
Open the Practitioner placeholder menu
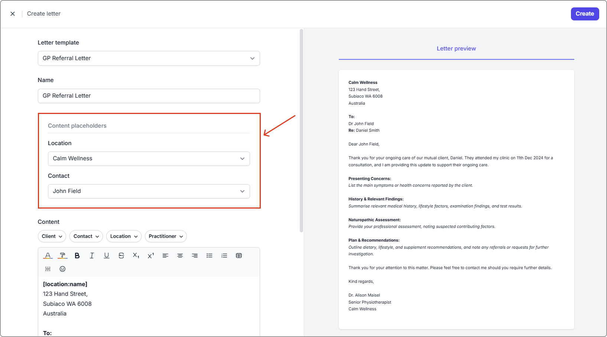pyautogui.click(x=166, y=236)
